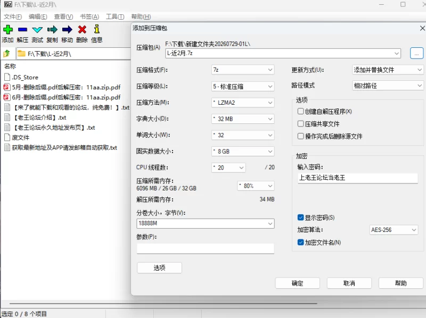Click the horizontal scrollbar of file list

click(163, 303)
